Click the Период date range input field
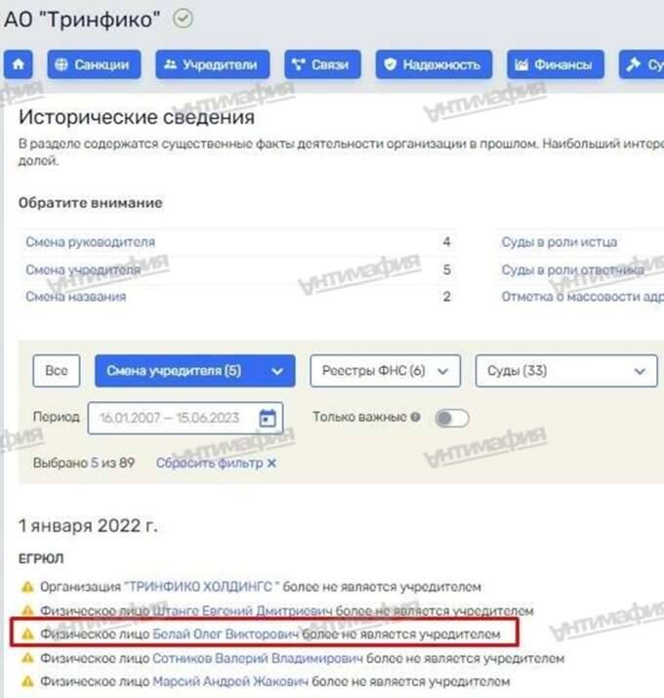The image size is (664, 698). pos(186,418)
